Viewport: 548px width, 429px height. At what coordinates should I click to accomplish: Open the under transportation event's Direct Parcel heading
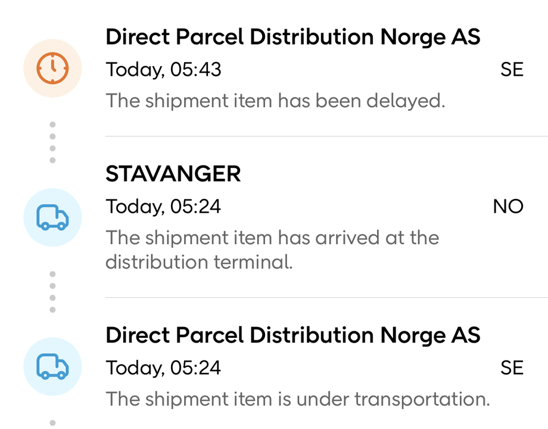click(292, 335)
